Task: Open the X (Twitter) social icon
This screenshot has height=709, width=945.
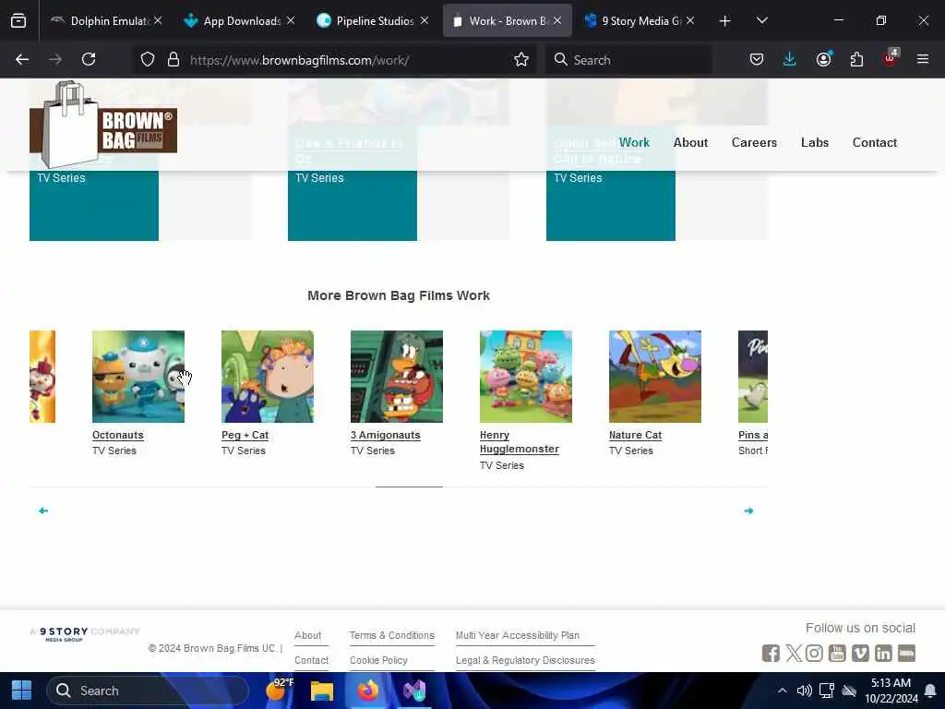Action: (x=794, y=653)
